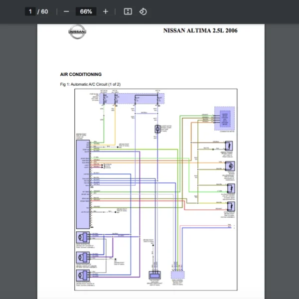Click the bottom-left door motor symbol
The image size is (299, 299).
coord(81,274)
